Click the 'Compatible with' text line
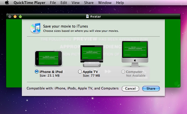187x114 pixels. point(72,88)
